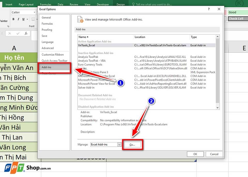Select the Solver Add-in row
Viewport: 248px width, 177px height.
click(147, 88)
